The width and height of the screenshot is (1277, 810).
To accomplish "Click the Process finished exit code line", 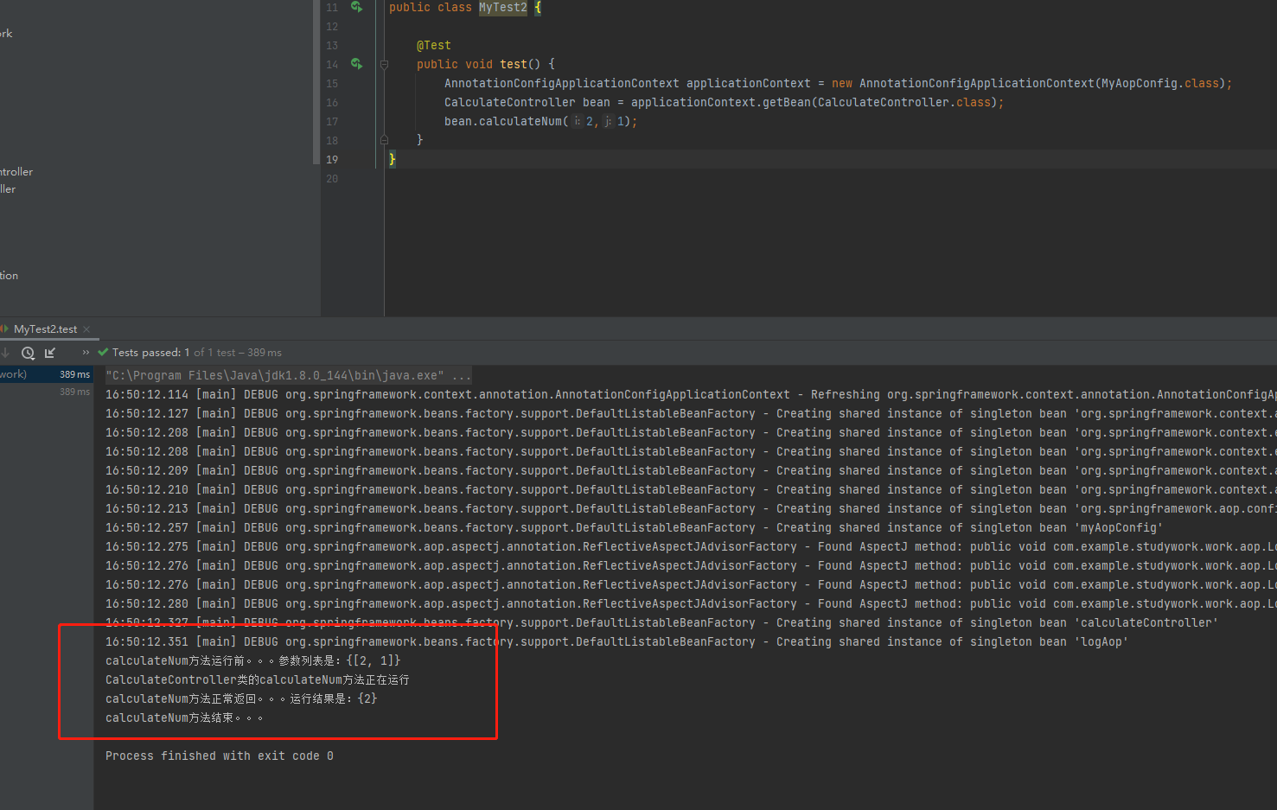I will (x=220, y=756).
